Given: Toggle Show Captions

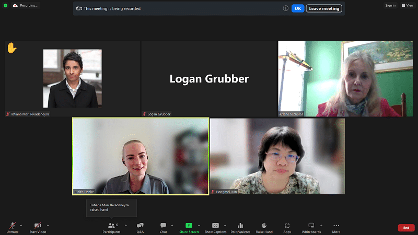Looking at the screenshot, I should pyautogui.click(x=215, y=227).
